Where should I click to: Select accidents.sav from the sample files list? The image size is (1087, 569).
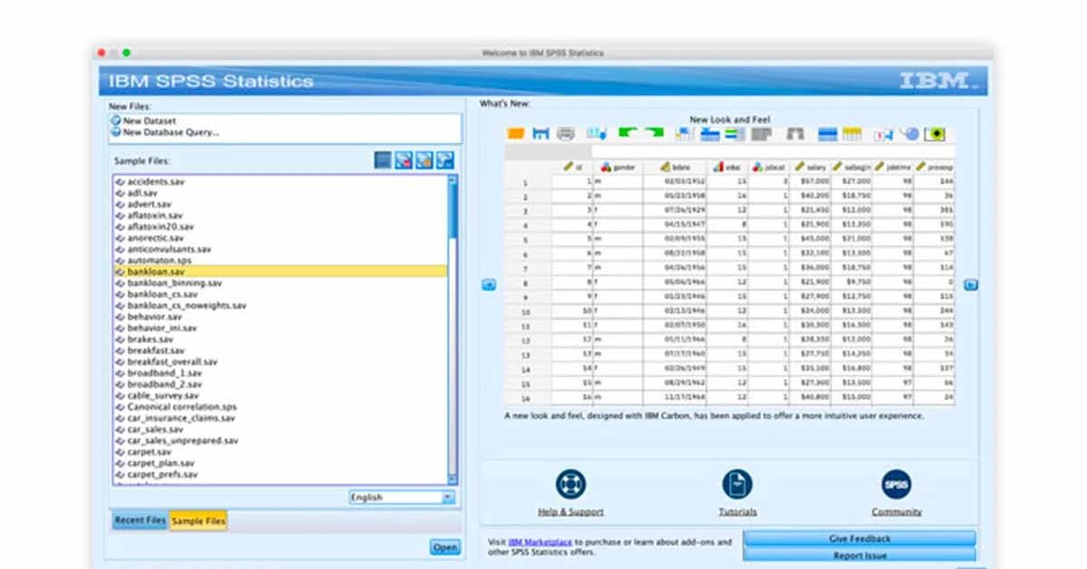154,180
